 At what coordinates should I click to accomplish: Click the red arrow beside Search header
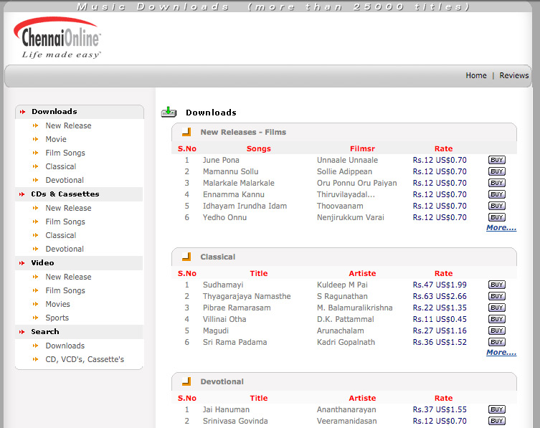(23, 332)
